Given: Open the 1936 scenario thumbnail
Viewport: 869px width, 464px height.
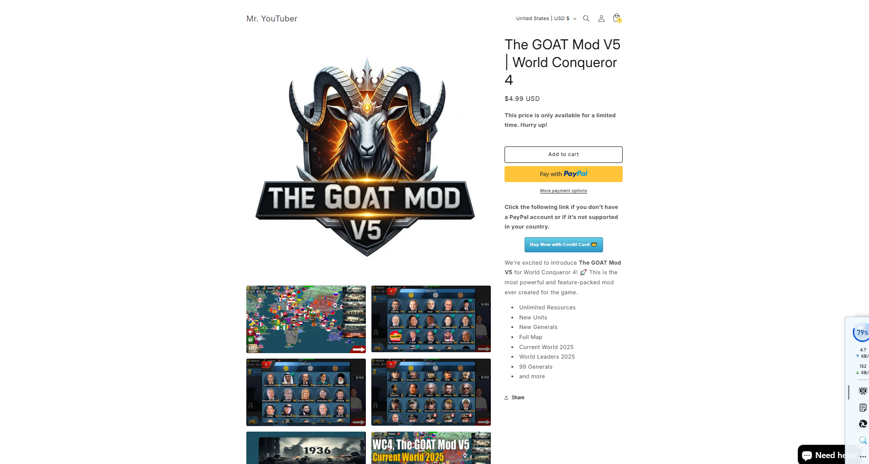Looking at the screenshot, I should click(x=306, y=448).
